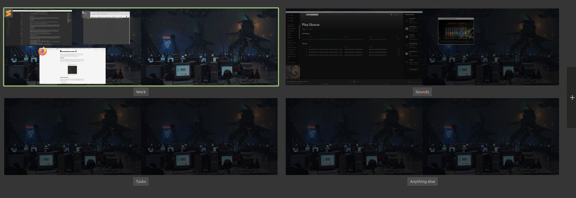Select the terminal window thumbnail in Work
Viewport: 576px width, 198px height.
107,28
